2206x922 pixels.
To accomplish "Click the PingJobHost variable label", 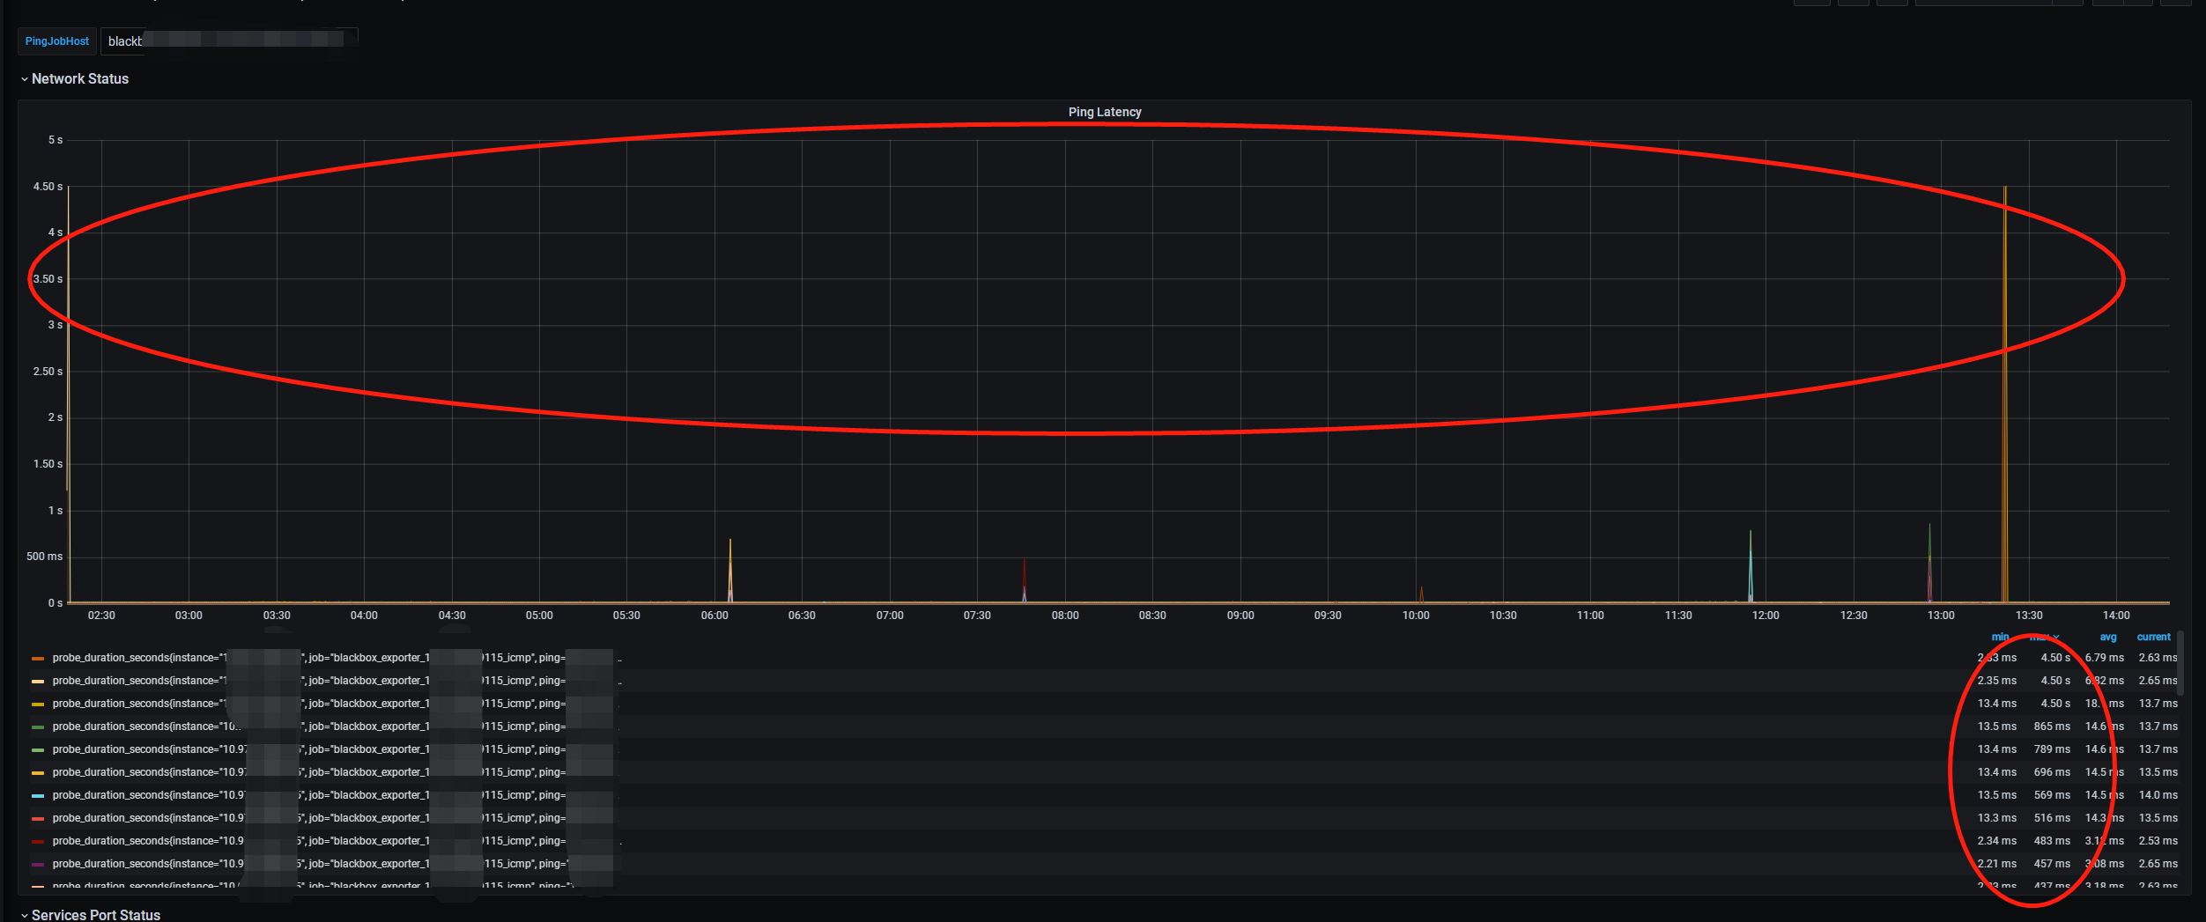I will [57, 41].
